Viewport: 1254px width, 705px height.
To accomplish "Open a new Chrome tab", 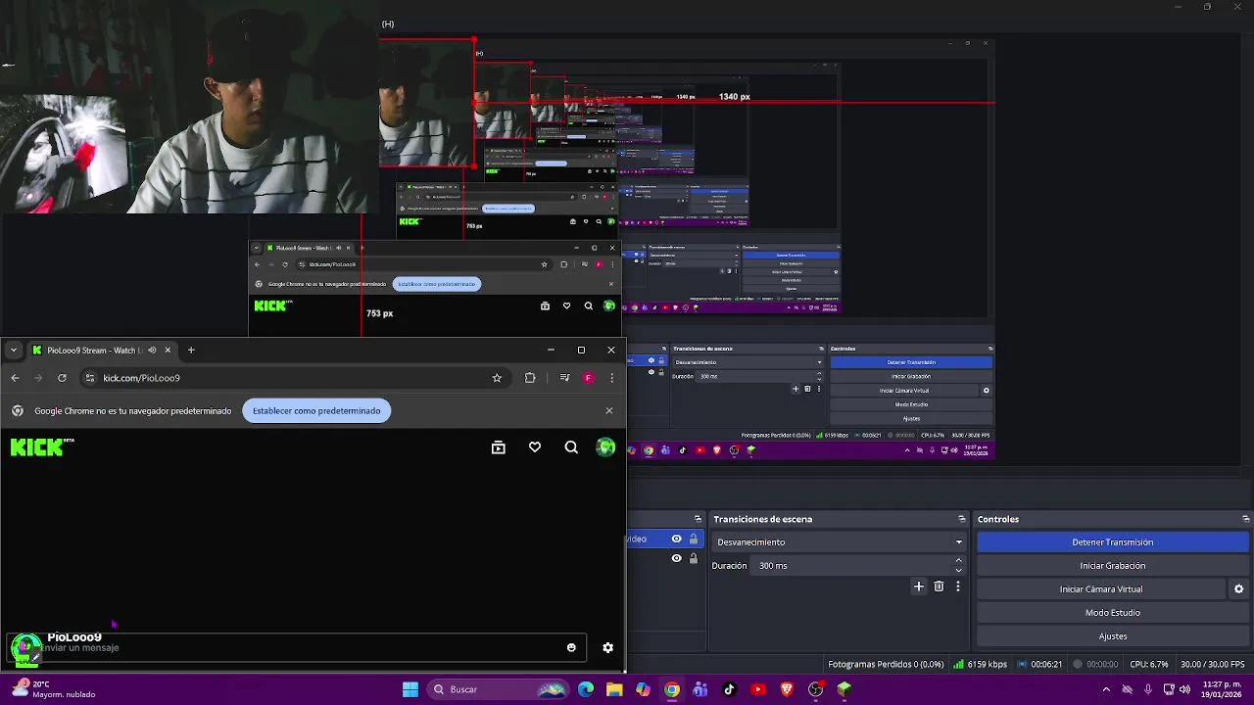I will [191, 350].
